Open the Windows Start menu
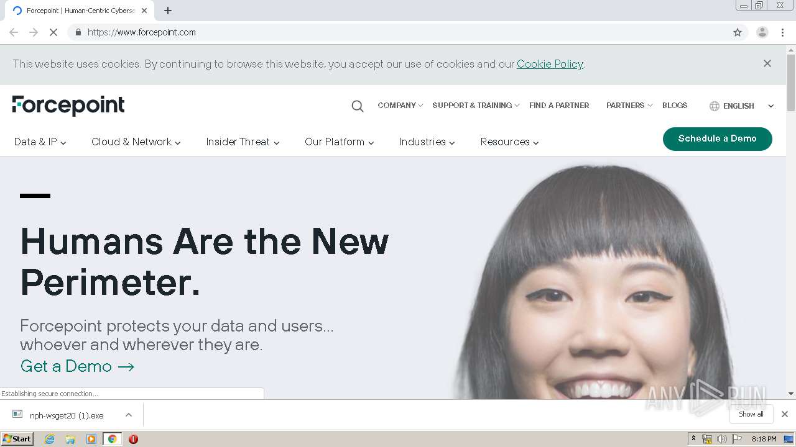The height and width of the screenshot is (447, 796). coord(17,439)
